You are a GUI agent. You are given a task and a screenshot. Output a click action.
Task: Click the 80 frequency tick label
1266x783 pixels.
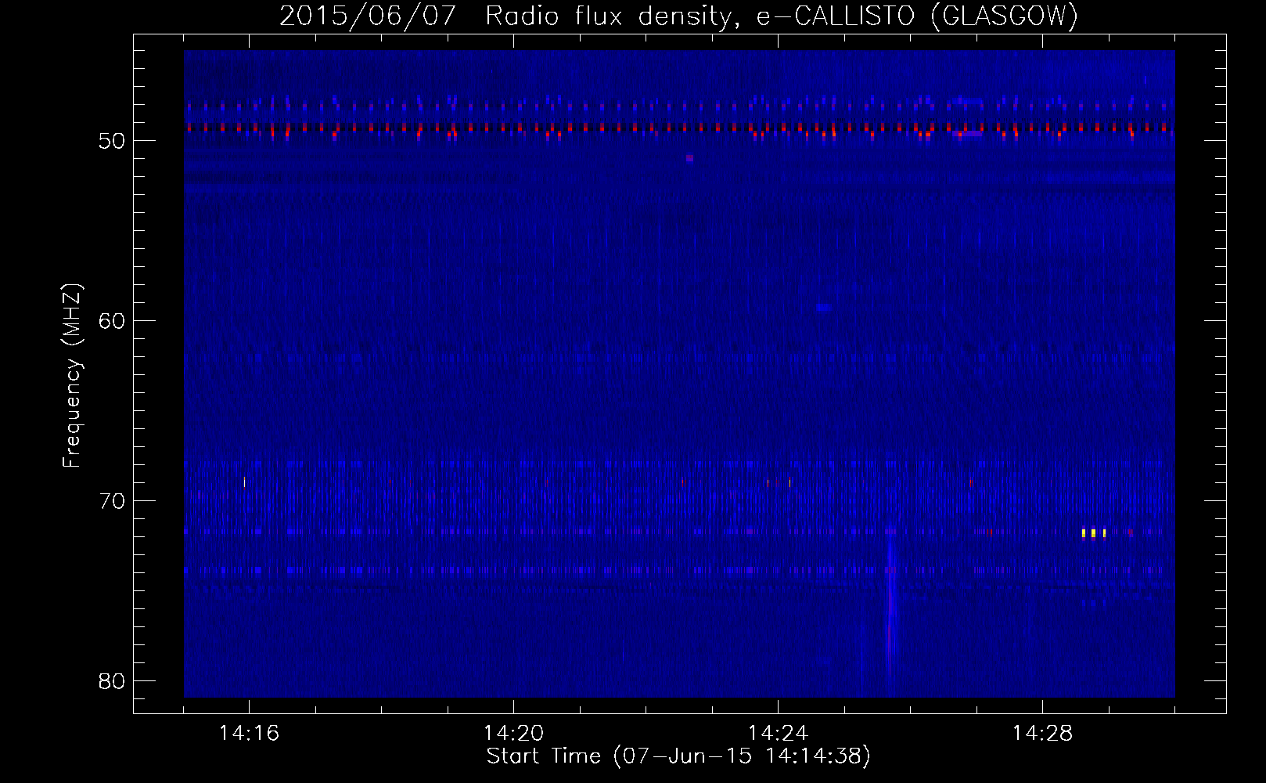coord(112,681)
